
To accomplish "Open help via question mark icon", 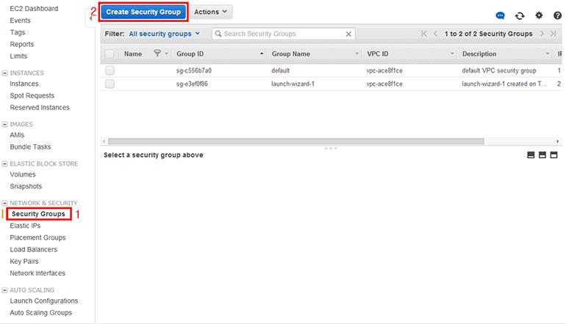I will click(557, 15).
